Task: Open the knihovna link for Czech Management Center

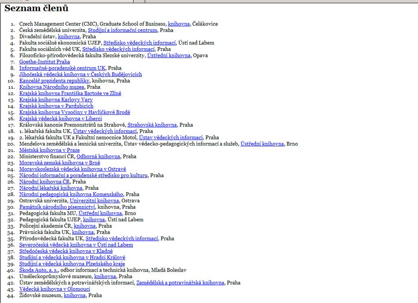Action: [179, 24]
